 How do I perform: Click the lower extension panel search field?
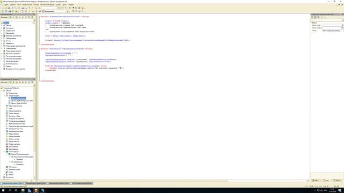pos(17,85)
